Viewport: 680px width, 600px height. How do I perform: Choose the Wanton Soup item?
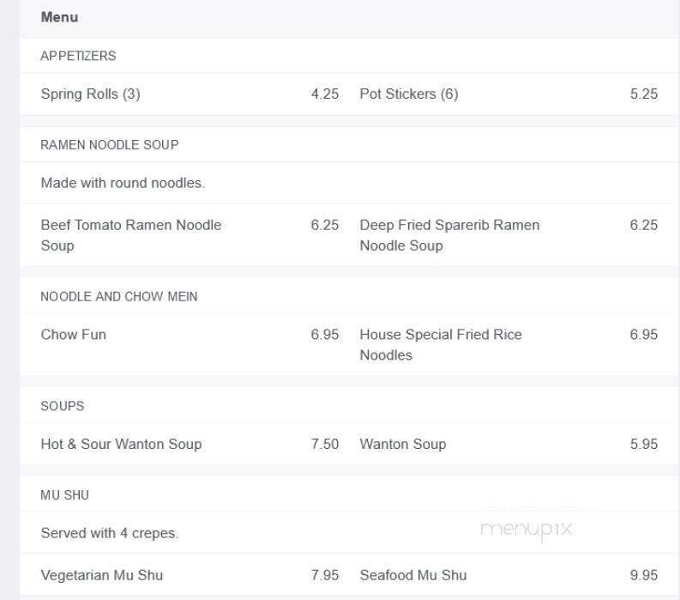(403, 445)
